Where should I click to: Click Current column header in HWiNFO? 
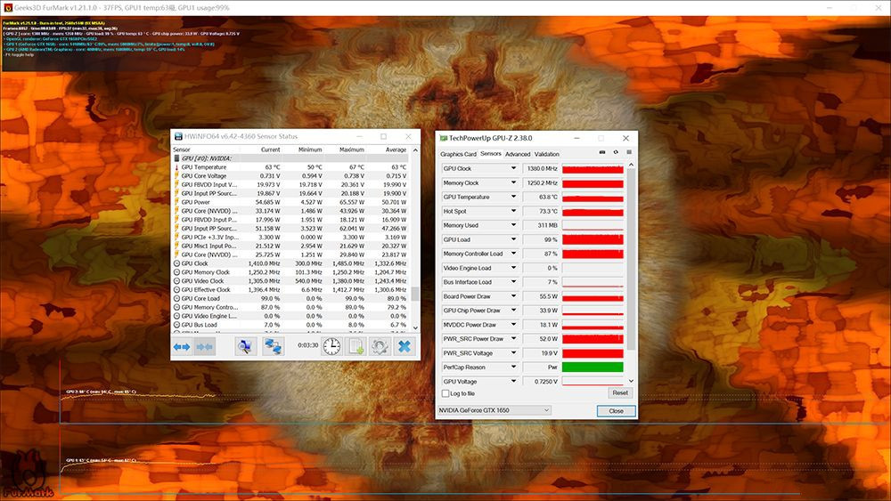pyautogui.click(x=270, y=149)
